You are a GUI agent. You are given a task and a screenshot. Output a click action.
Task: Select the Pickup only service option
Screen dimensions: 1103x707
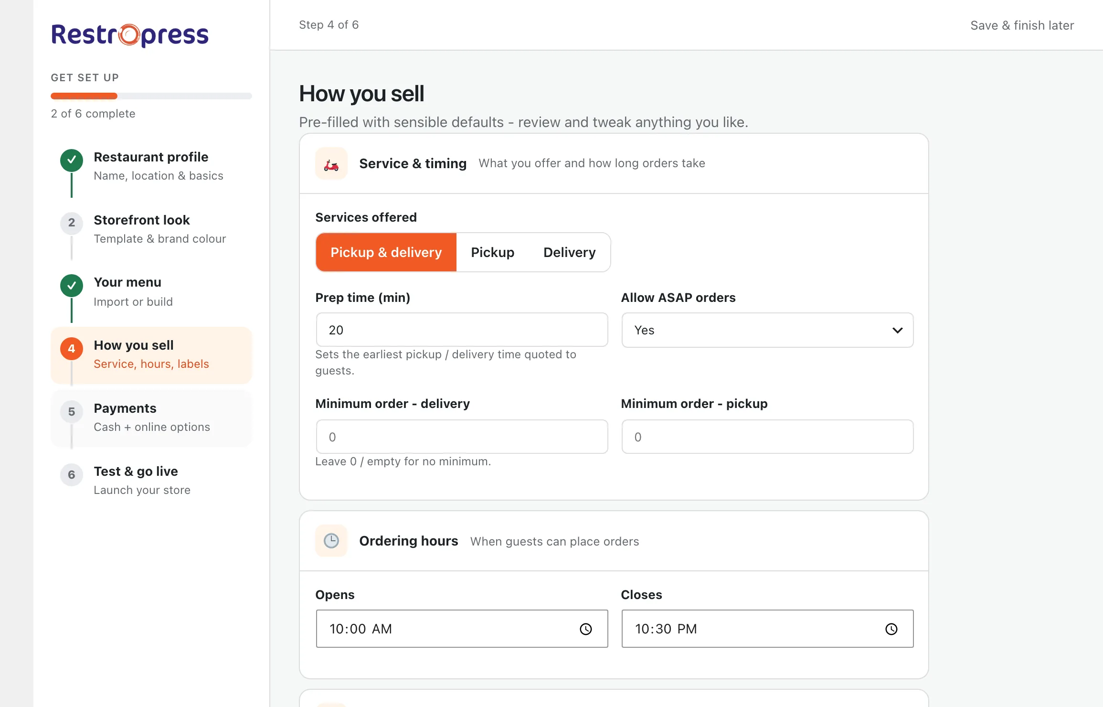coord(493,252)
